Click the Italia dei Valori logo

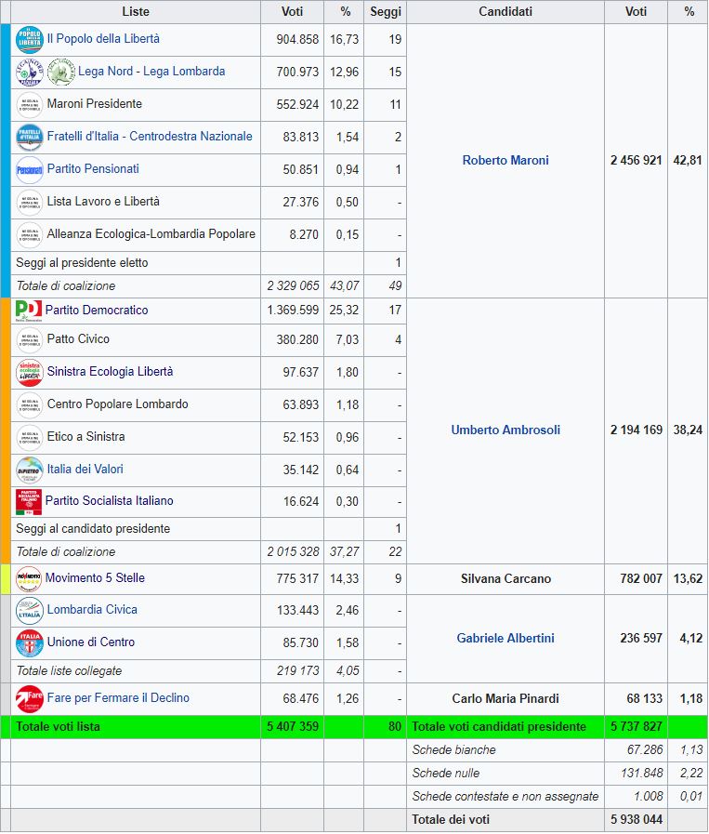coord(30,470)
